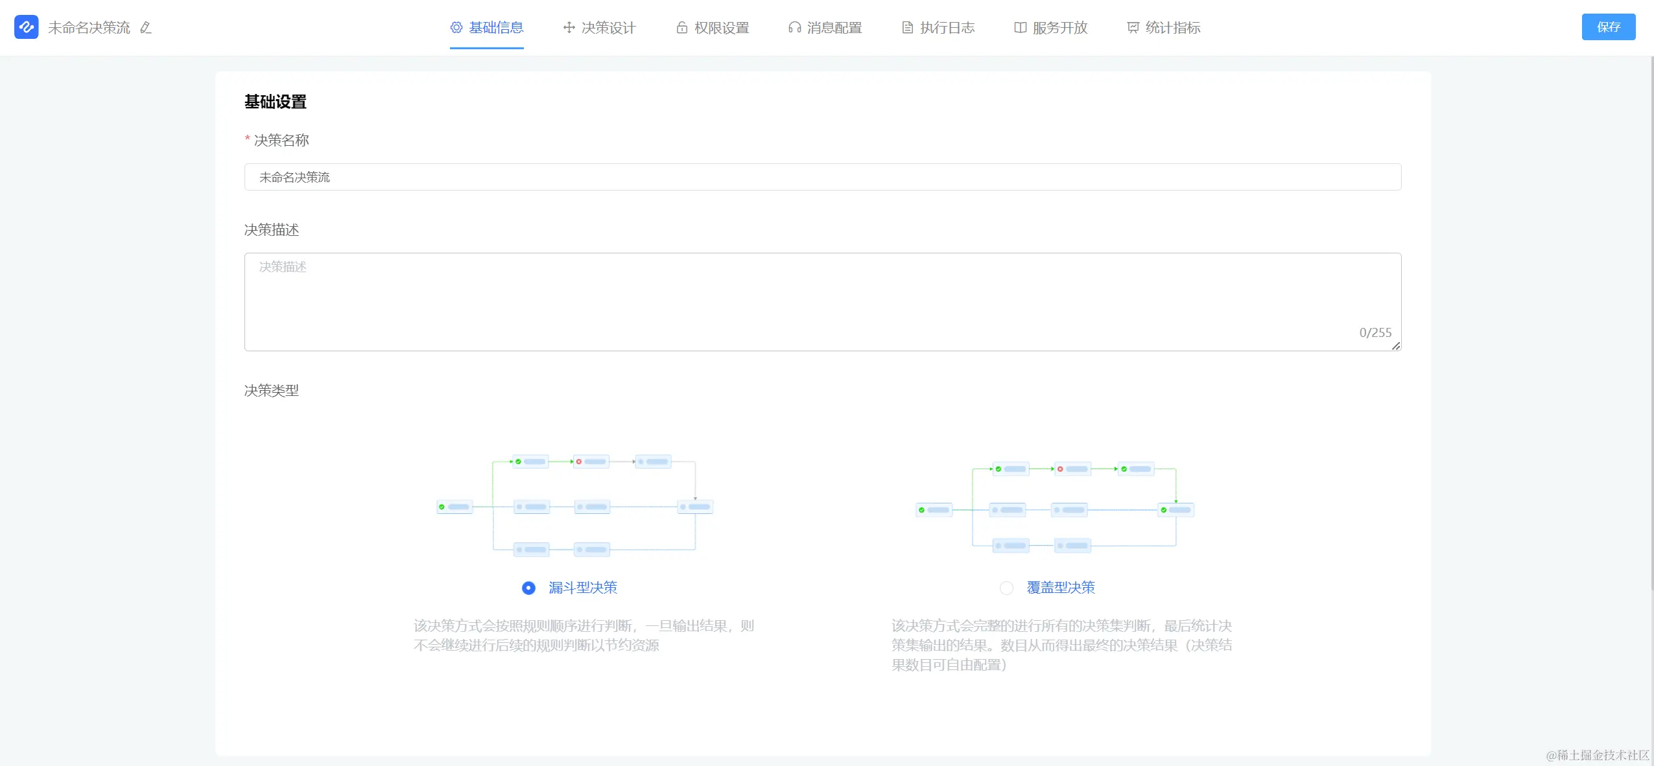Viewport: 1654px width, 766px height.
Task: Click the book icon of 服务开放
Action: pos(1021,27)
